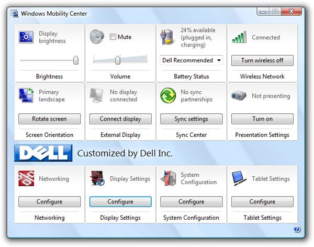Image resolution: width=314 pixels, height=247 pixels.
Task: Click the 'Connected' wireless status text
Action: click(266, 37)
